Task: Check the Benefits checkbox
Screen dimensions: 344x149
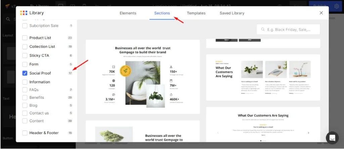Action: tap(25, 98)
